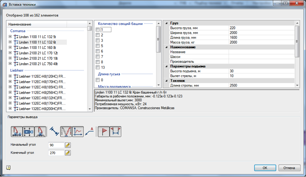306x177 pixels.
Task: Click crane icon of Liebherr 132EC-H8(200HC)
Action: point(16,109)
